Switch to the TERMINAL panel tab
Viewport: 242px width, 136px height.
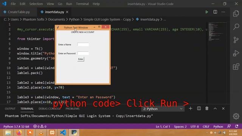tap(27, 109)
